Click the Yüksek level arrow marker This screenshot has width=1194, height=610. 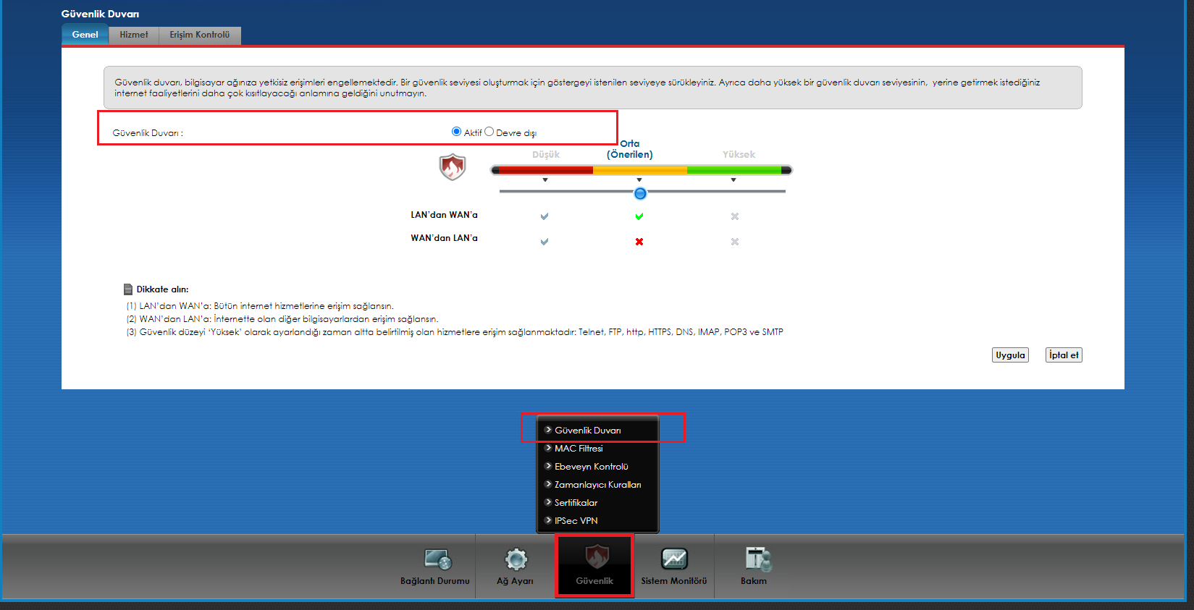[733, 180]
